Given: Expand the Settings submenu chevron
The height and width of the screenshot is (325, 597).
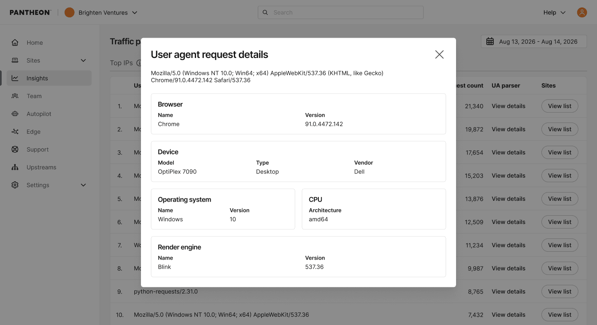Looking at the screenshot, I should (x=83, y=185).
